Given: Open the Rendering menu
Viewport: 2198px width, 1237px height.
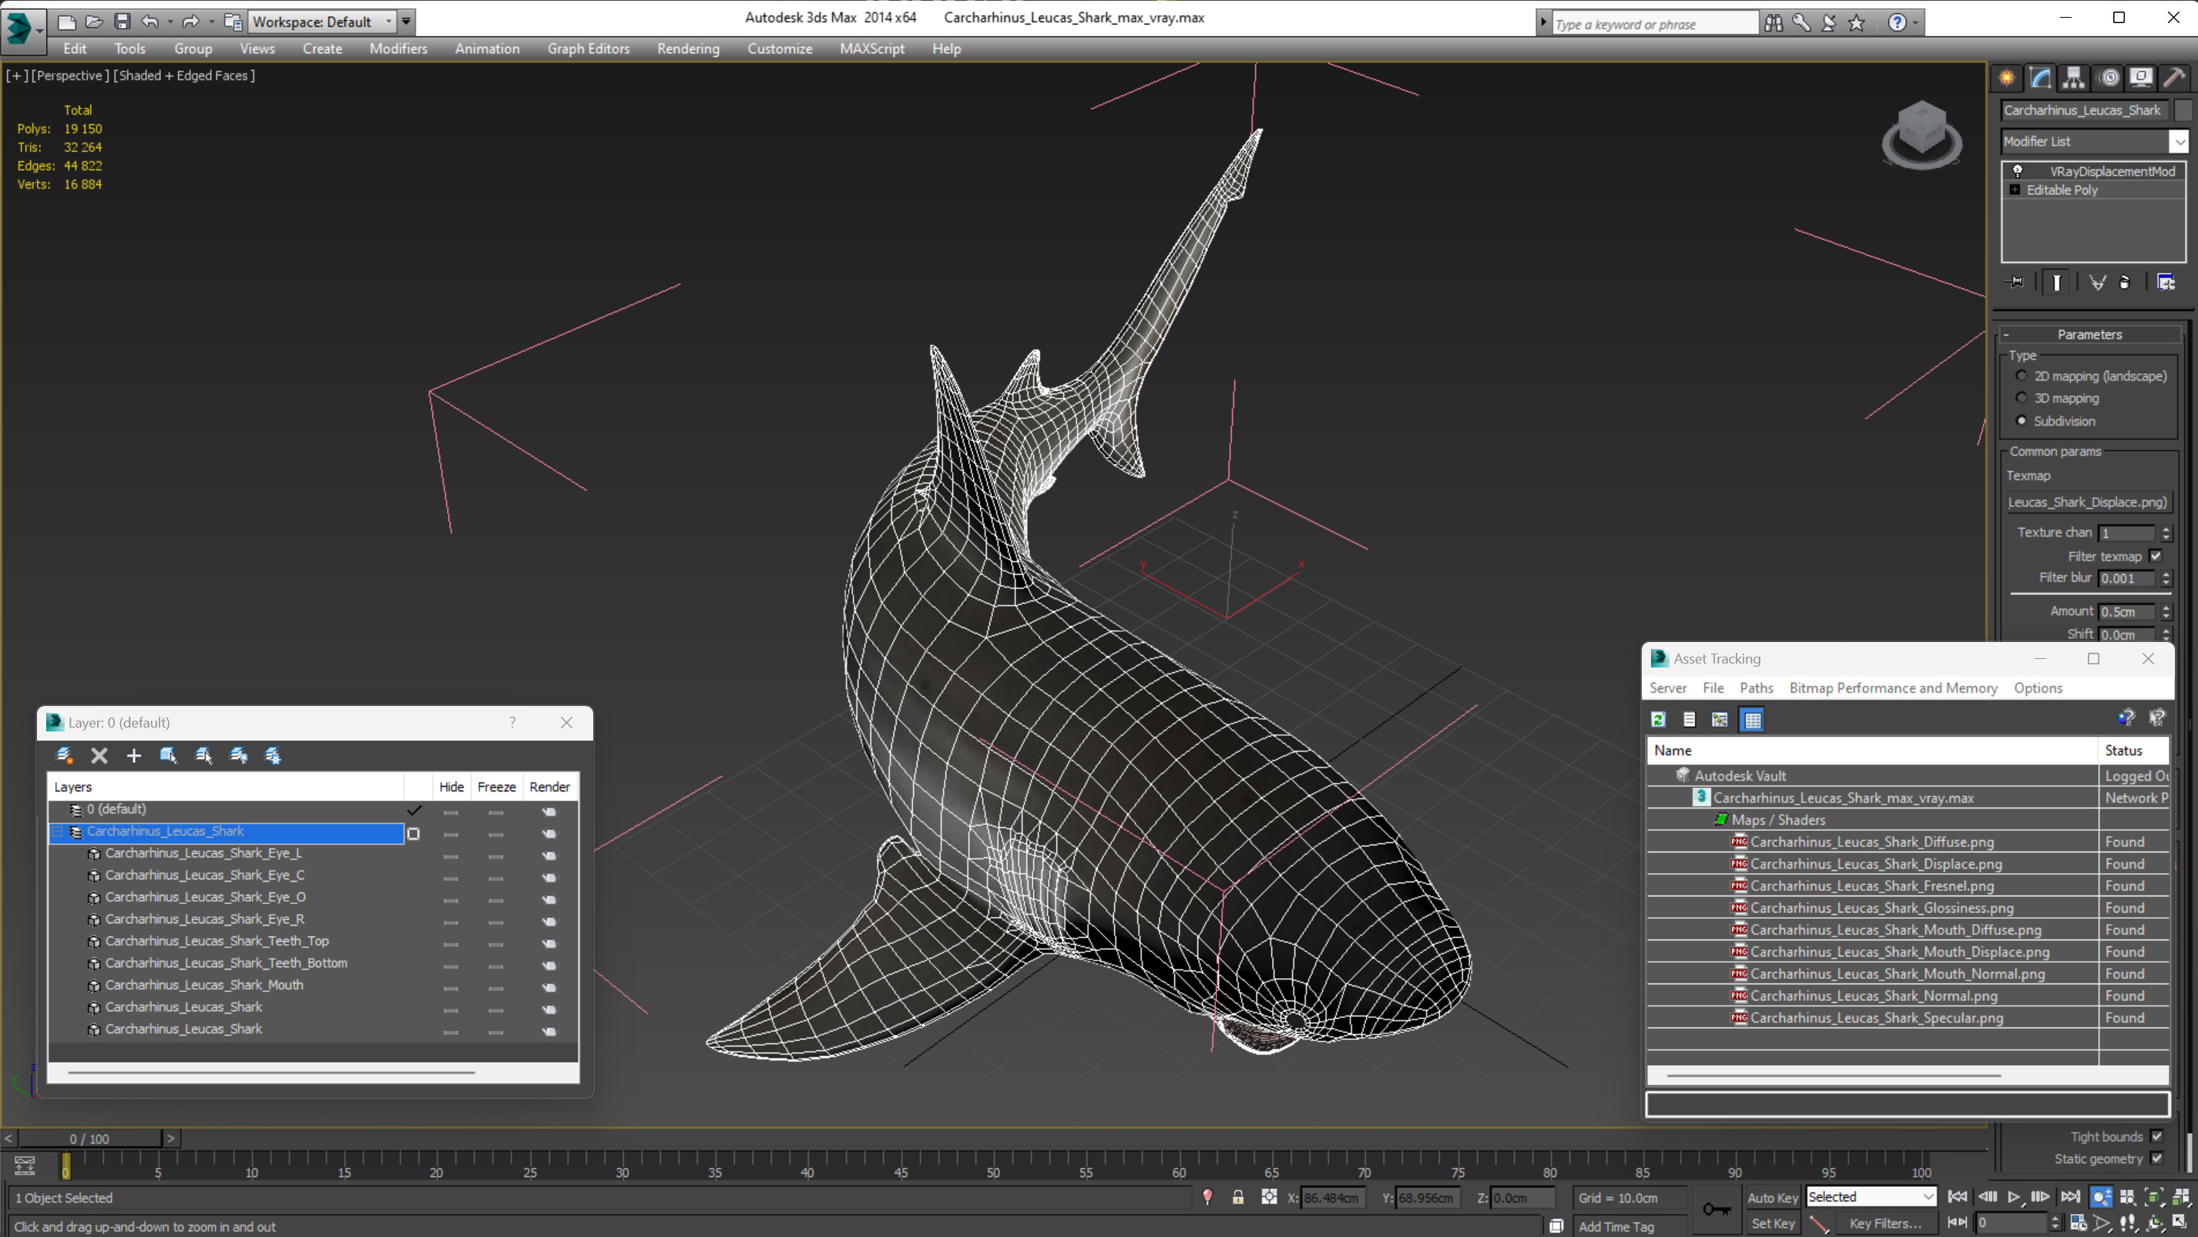Looking at the screenshot, I should [686, 47].
